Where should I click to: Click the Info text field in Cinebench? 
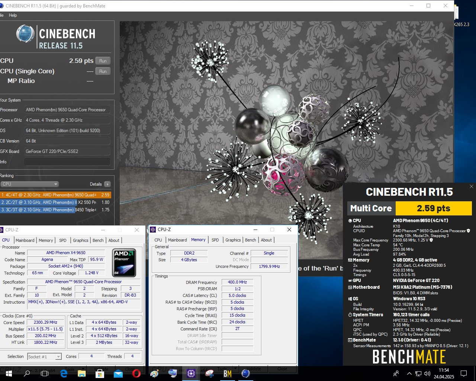(67, 162)
